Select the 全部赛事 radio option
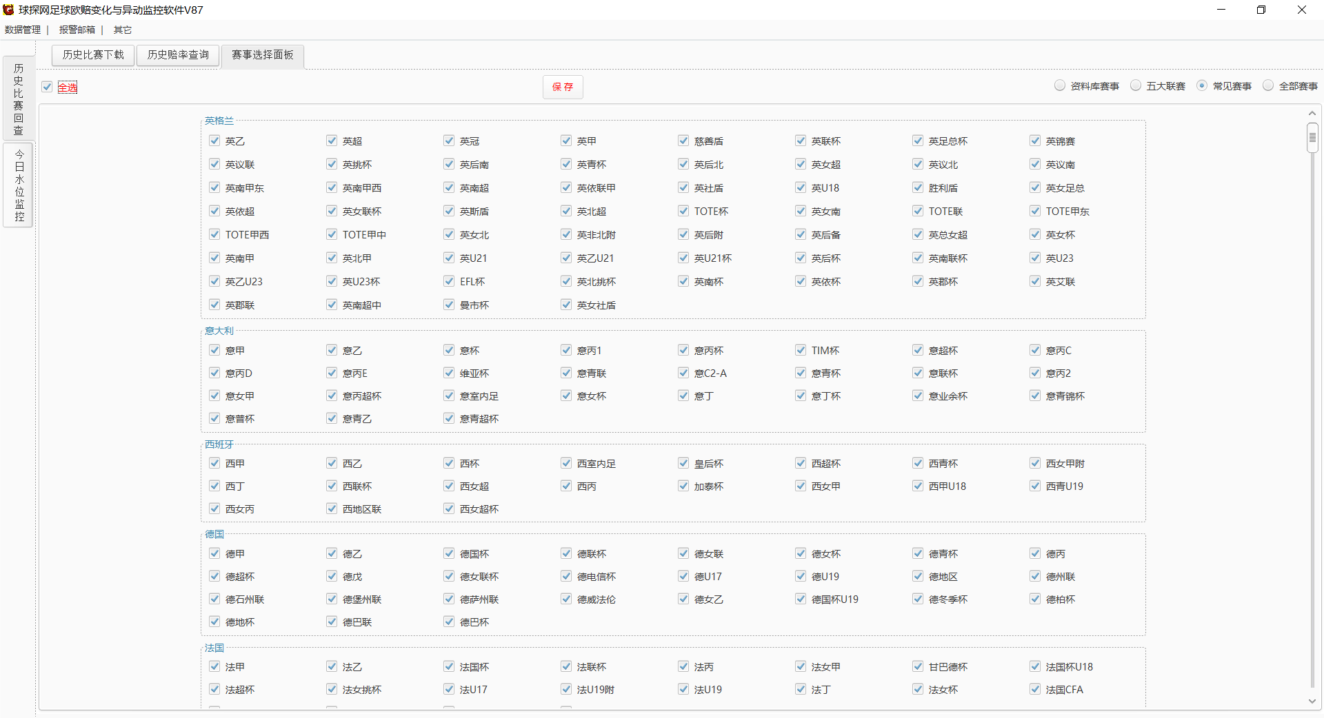 (x=1268, y=85)
